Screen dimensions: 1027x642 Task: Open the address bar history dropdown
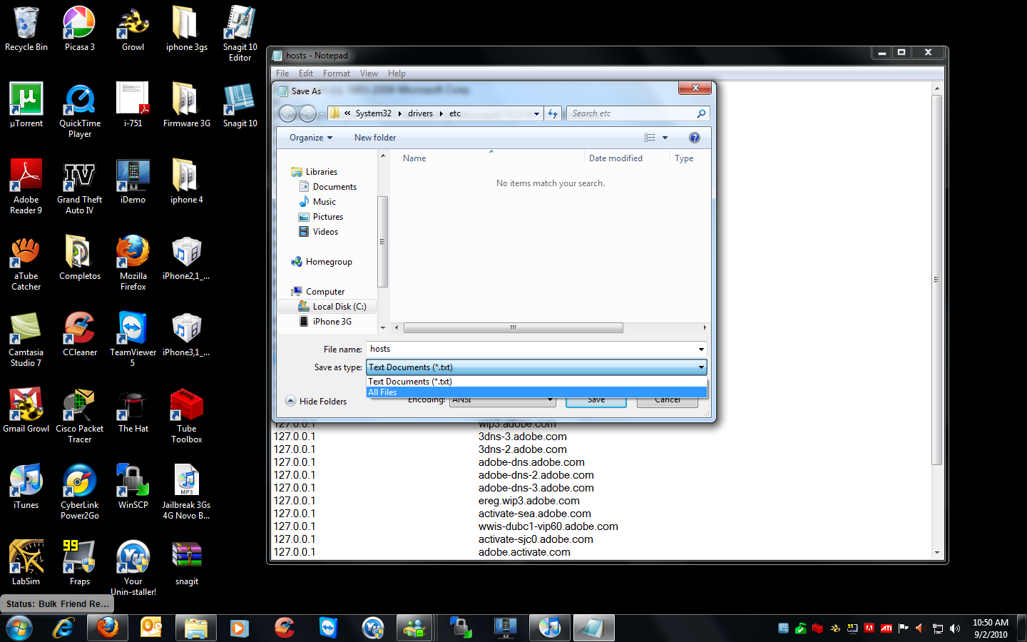pyautogui.click(x=536, y=113)
